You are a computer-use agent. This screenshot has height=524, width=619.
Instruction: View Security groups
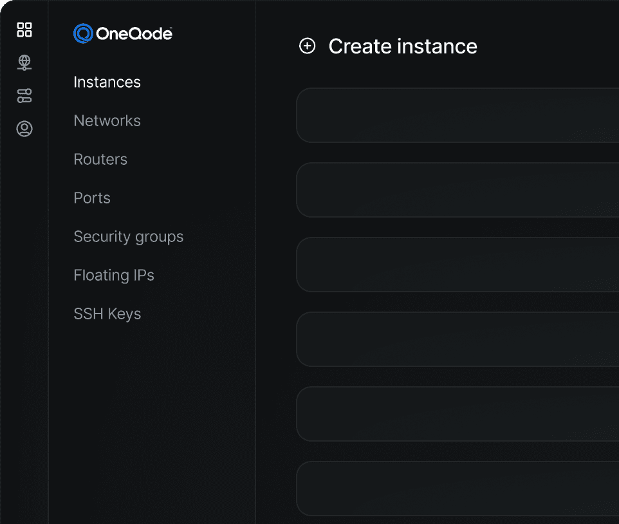click(x=128, y=236)
